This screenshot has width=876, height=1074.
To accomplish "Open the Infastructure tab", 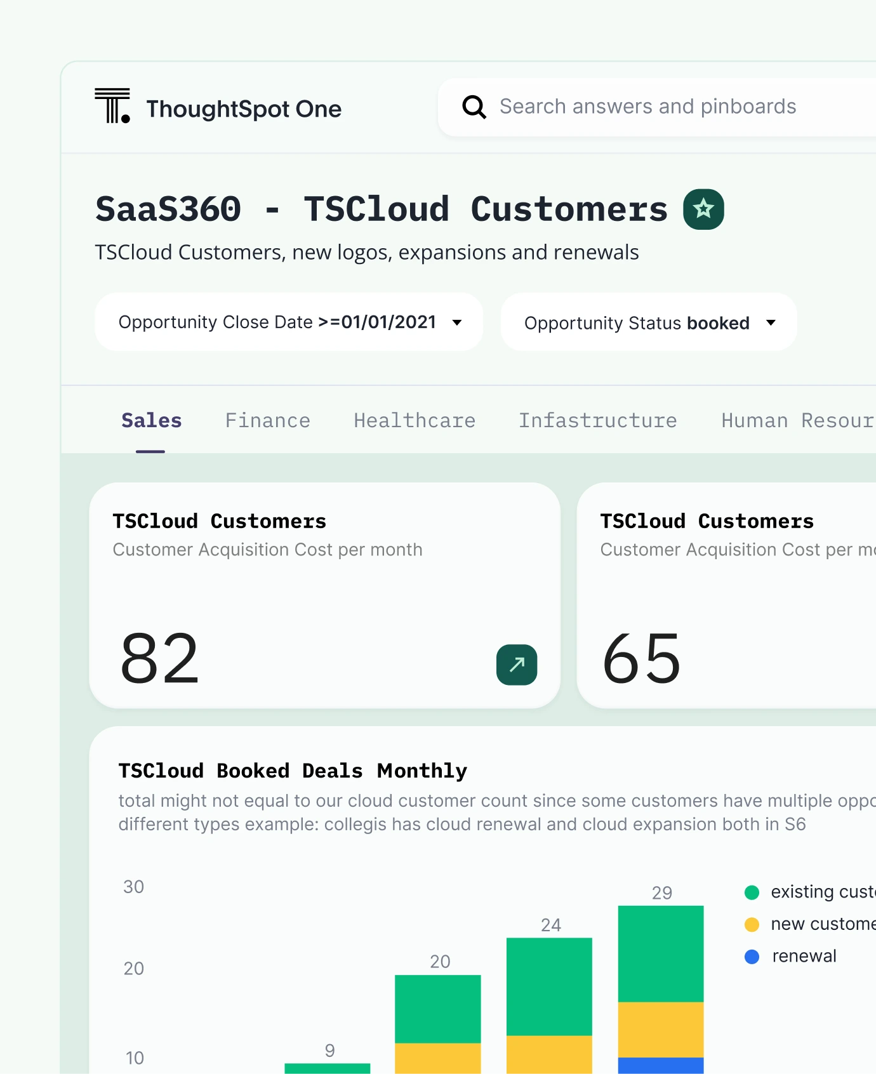I will click(x=597, y=421).
